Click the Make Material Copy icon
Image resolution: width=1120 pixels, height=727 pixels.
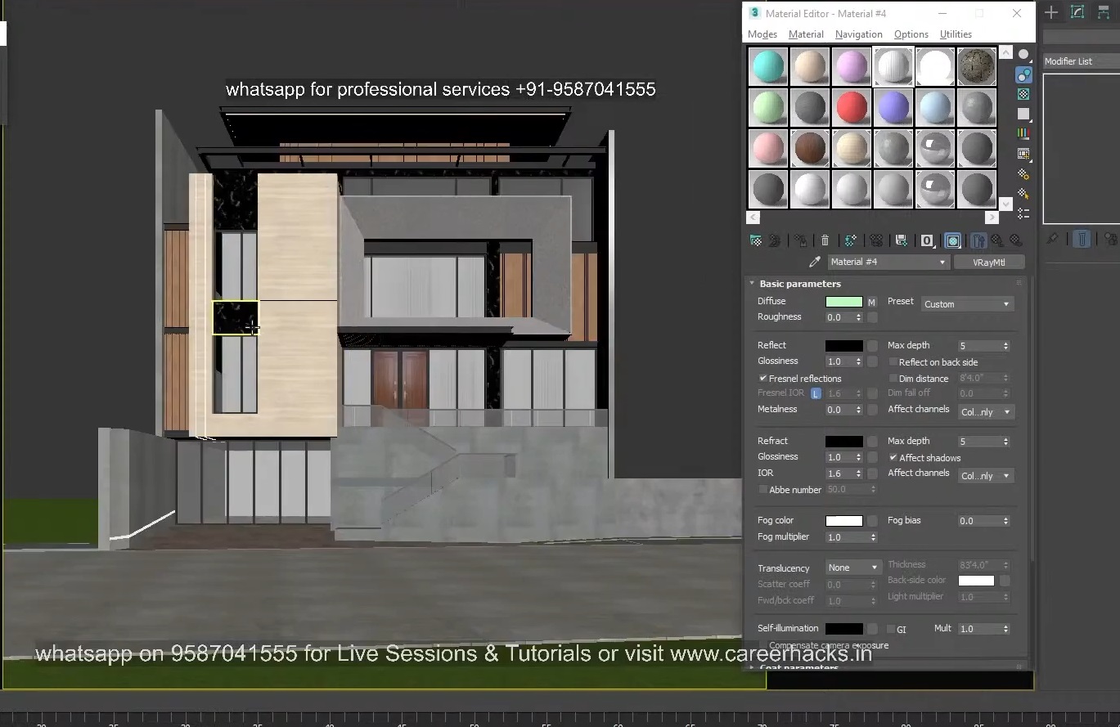pyautogui.click(x=850, y=240)
